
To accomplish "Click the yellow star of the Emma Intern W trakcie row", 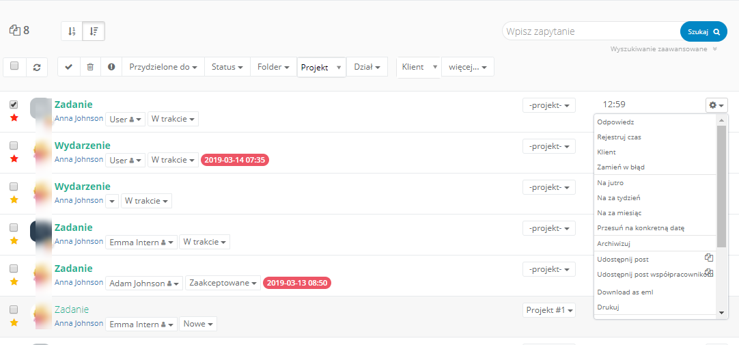I will coord(14,240).
